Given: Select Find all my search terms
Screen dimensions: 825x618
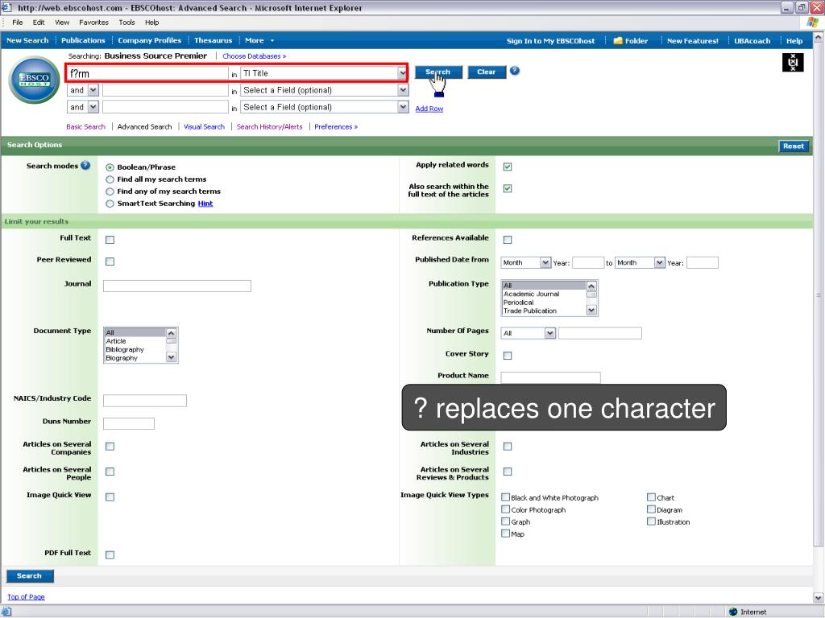Looking at the screenshot, I should pyautogui.click(x=110, y=179).
